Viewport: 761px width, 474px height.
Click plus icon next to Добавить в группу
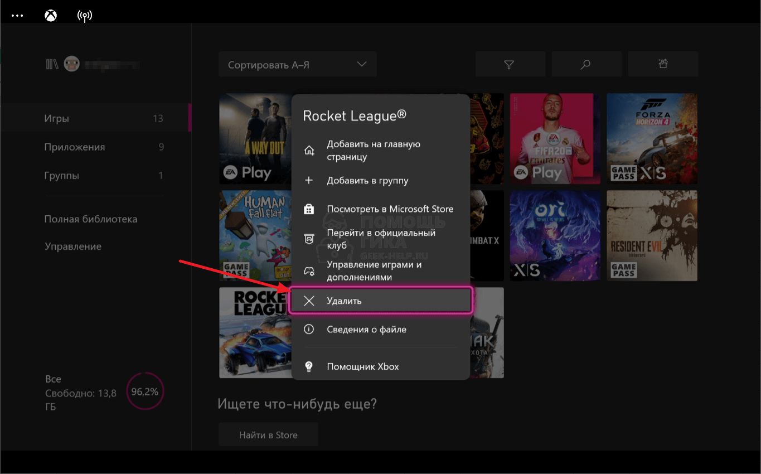click(309, 181)
